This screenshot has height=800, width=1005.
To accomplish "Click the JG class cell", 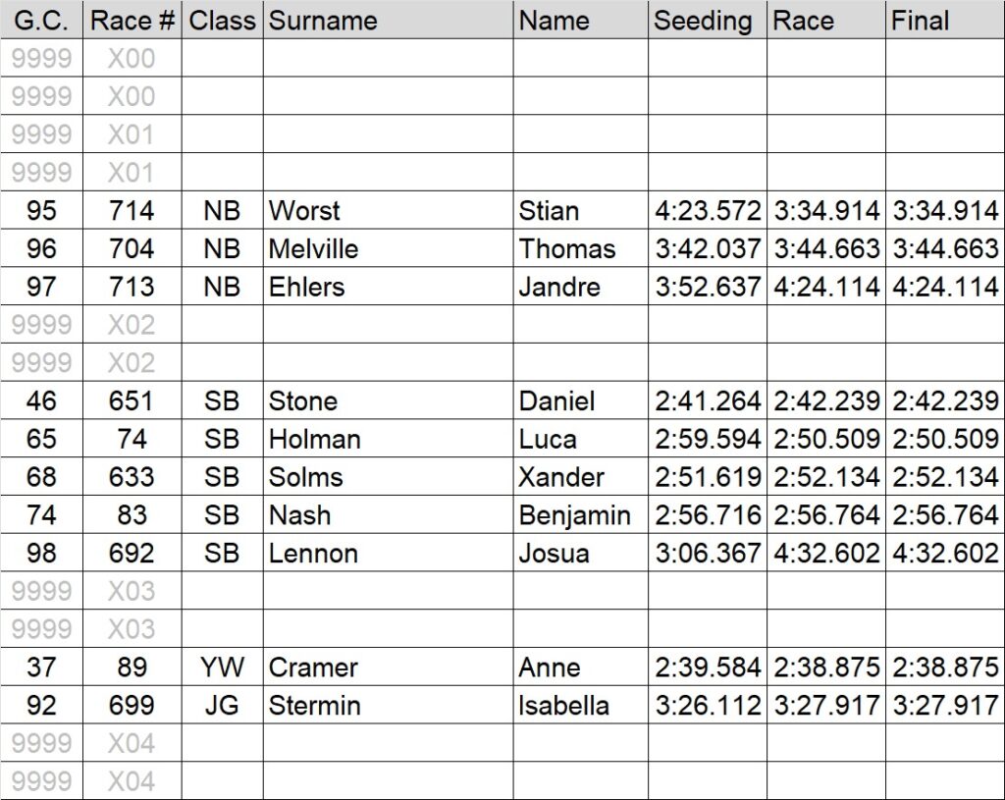I will coord(223,705).
